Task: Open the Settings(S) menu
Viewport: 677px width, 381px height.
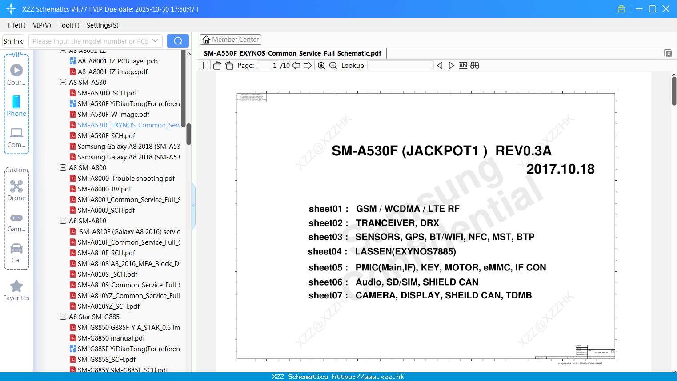Action: point(103,25)
